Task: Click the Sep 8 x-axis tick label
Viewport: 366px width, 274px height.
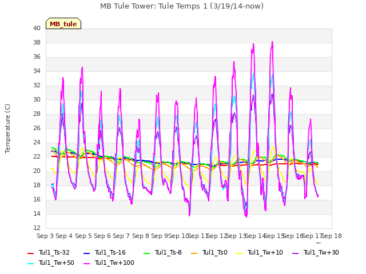Action: click(141, 236)
